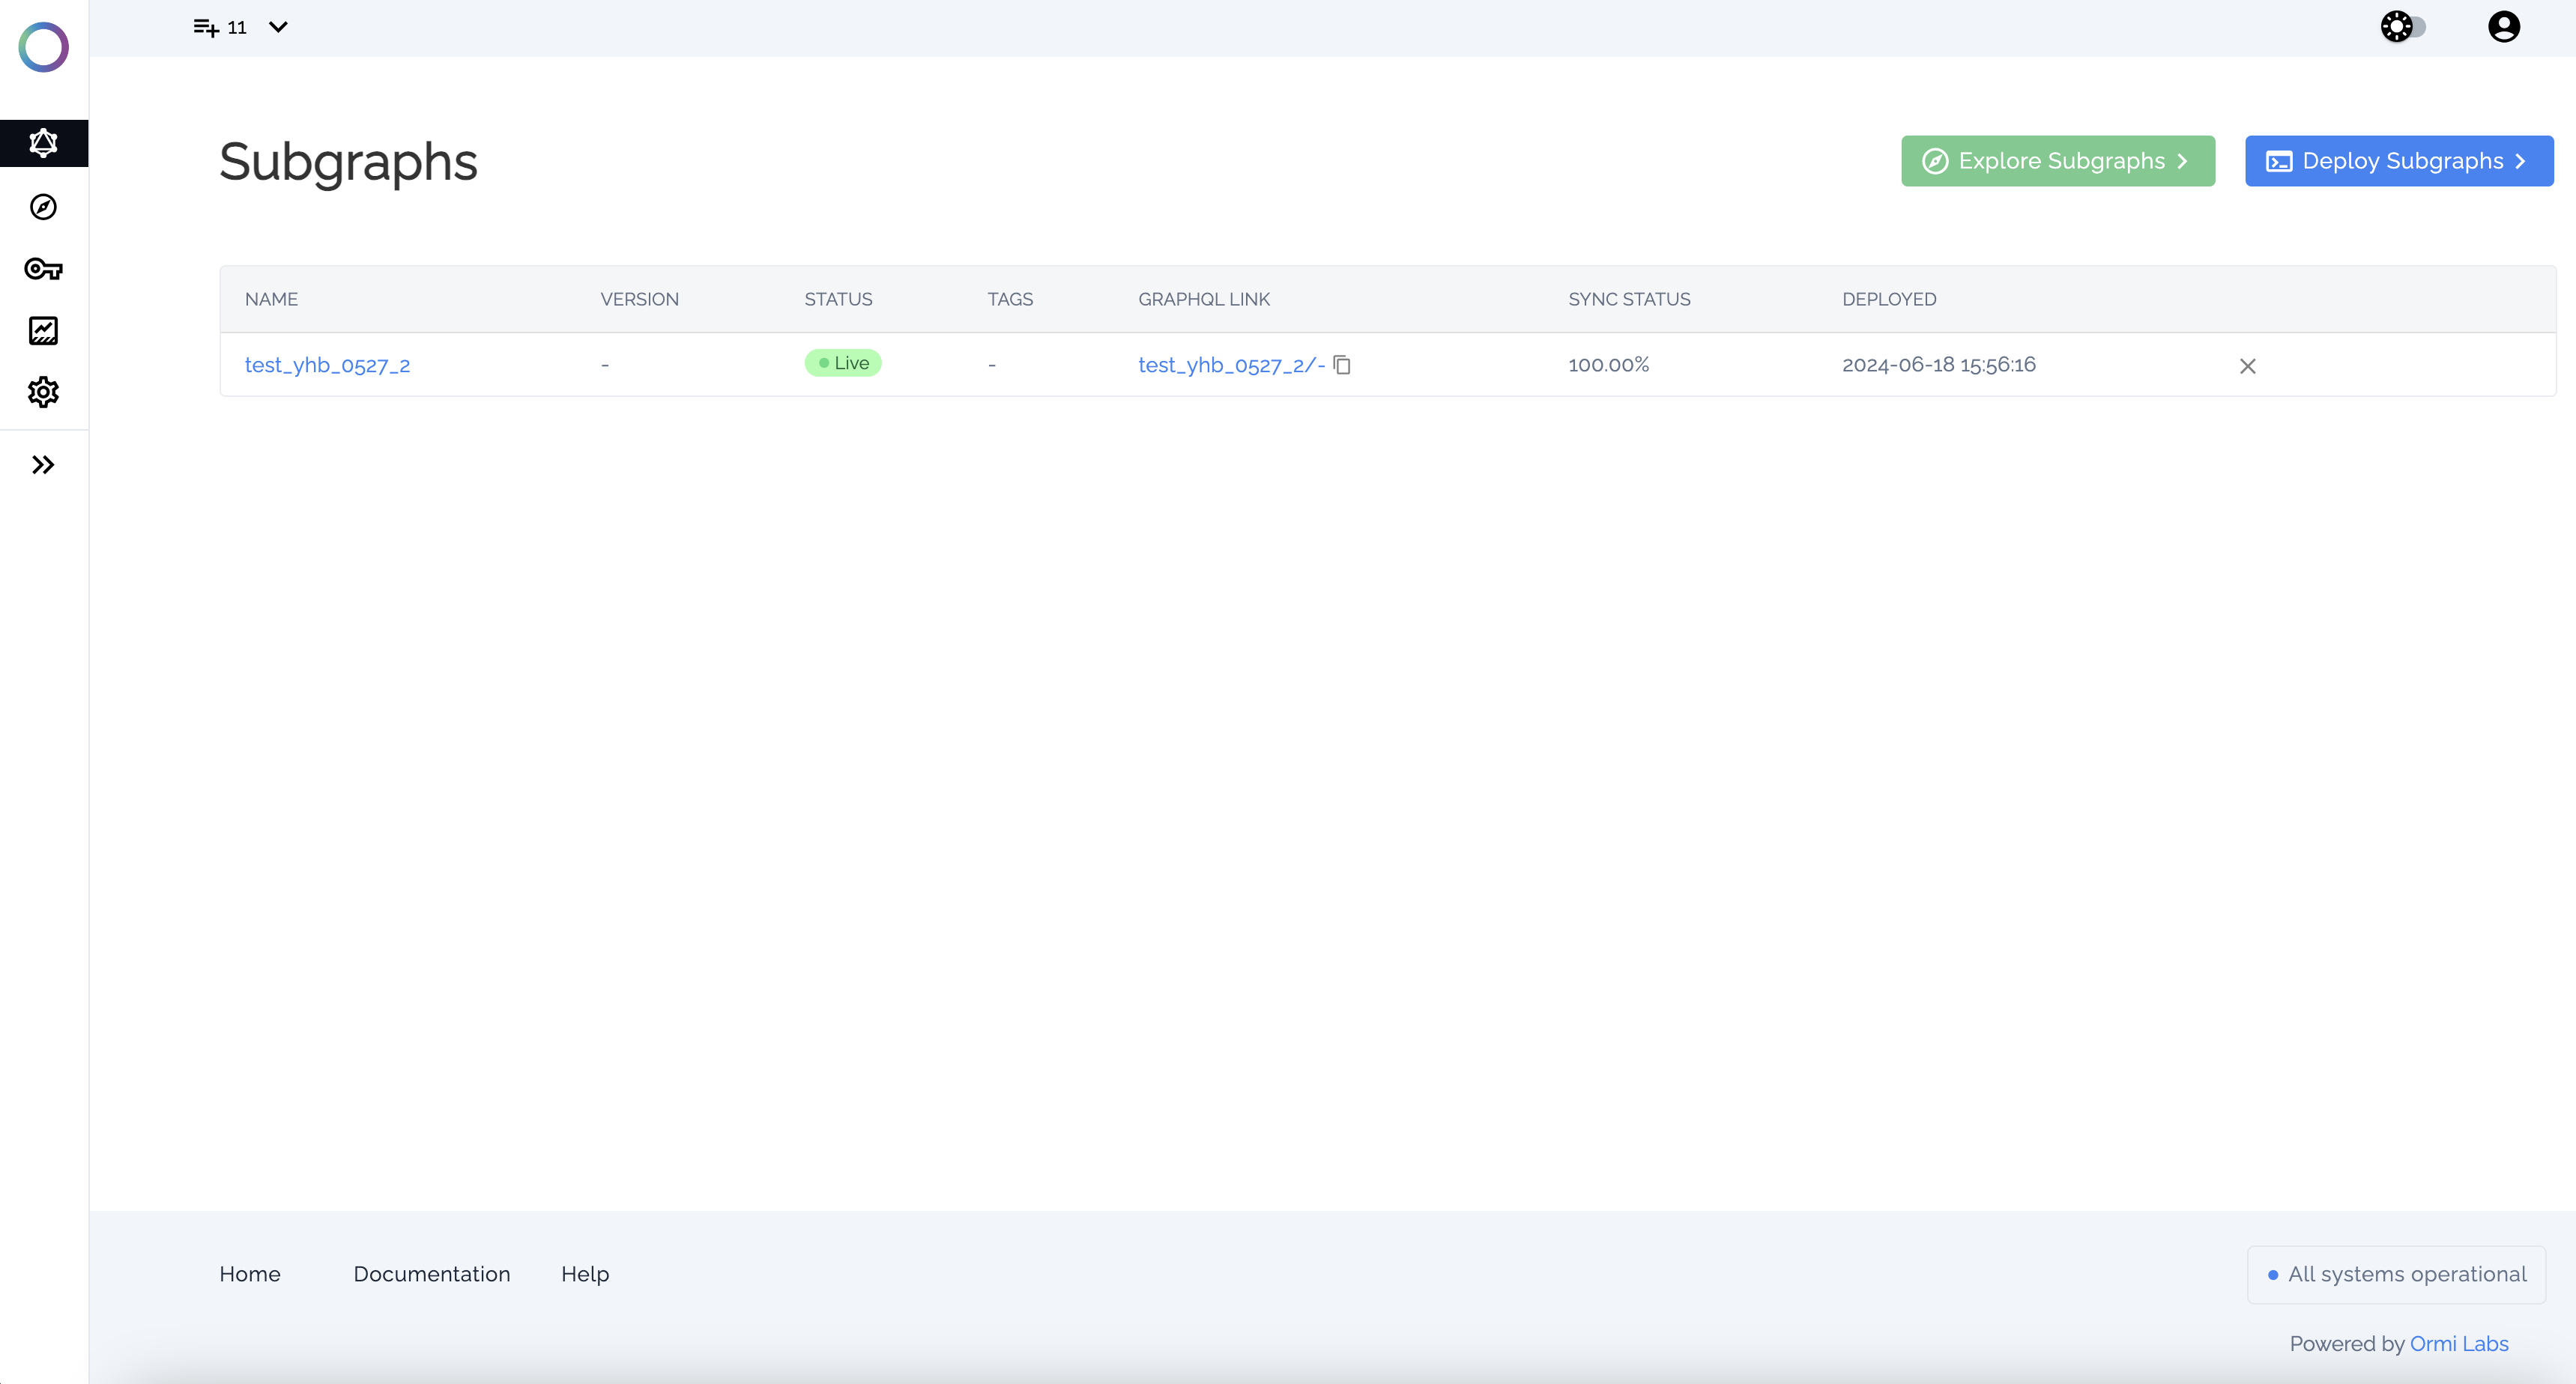The image size is (2576, 1384).
Task: Open the Subgraphs sidebar section
Action: 43,143
